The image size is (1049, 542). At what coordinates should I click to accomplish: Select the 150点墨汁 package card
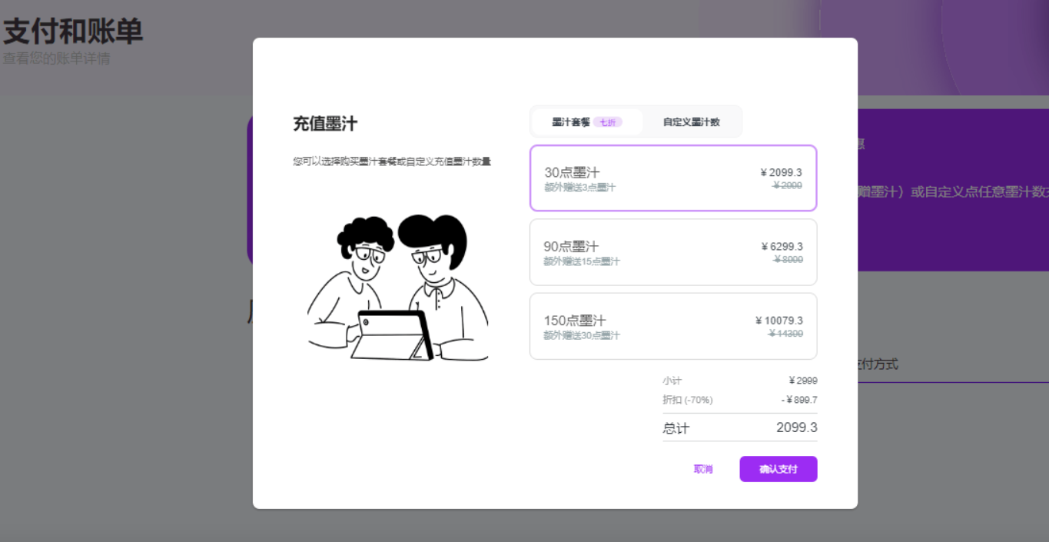(673, 326)
